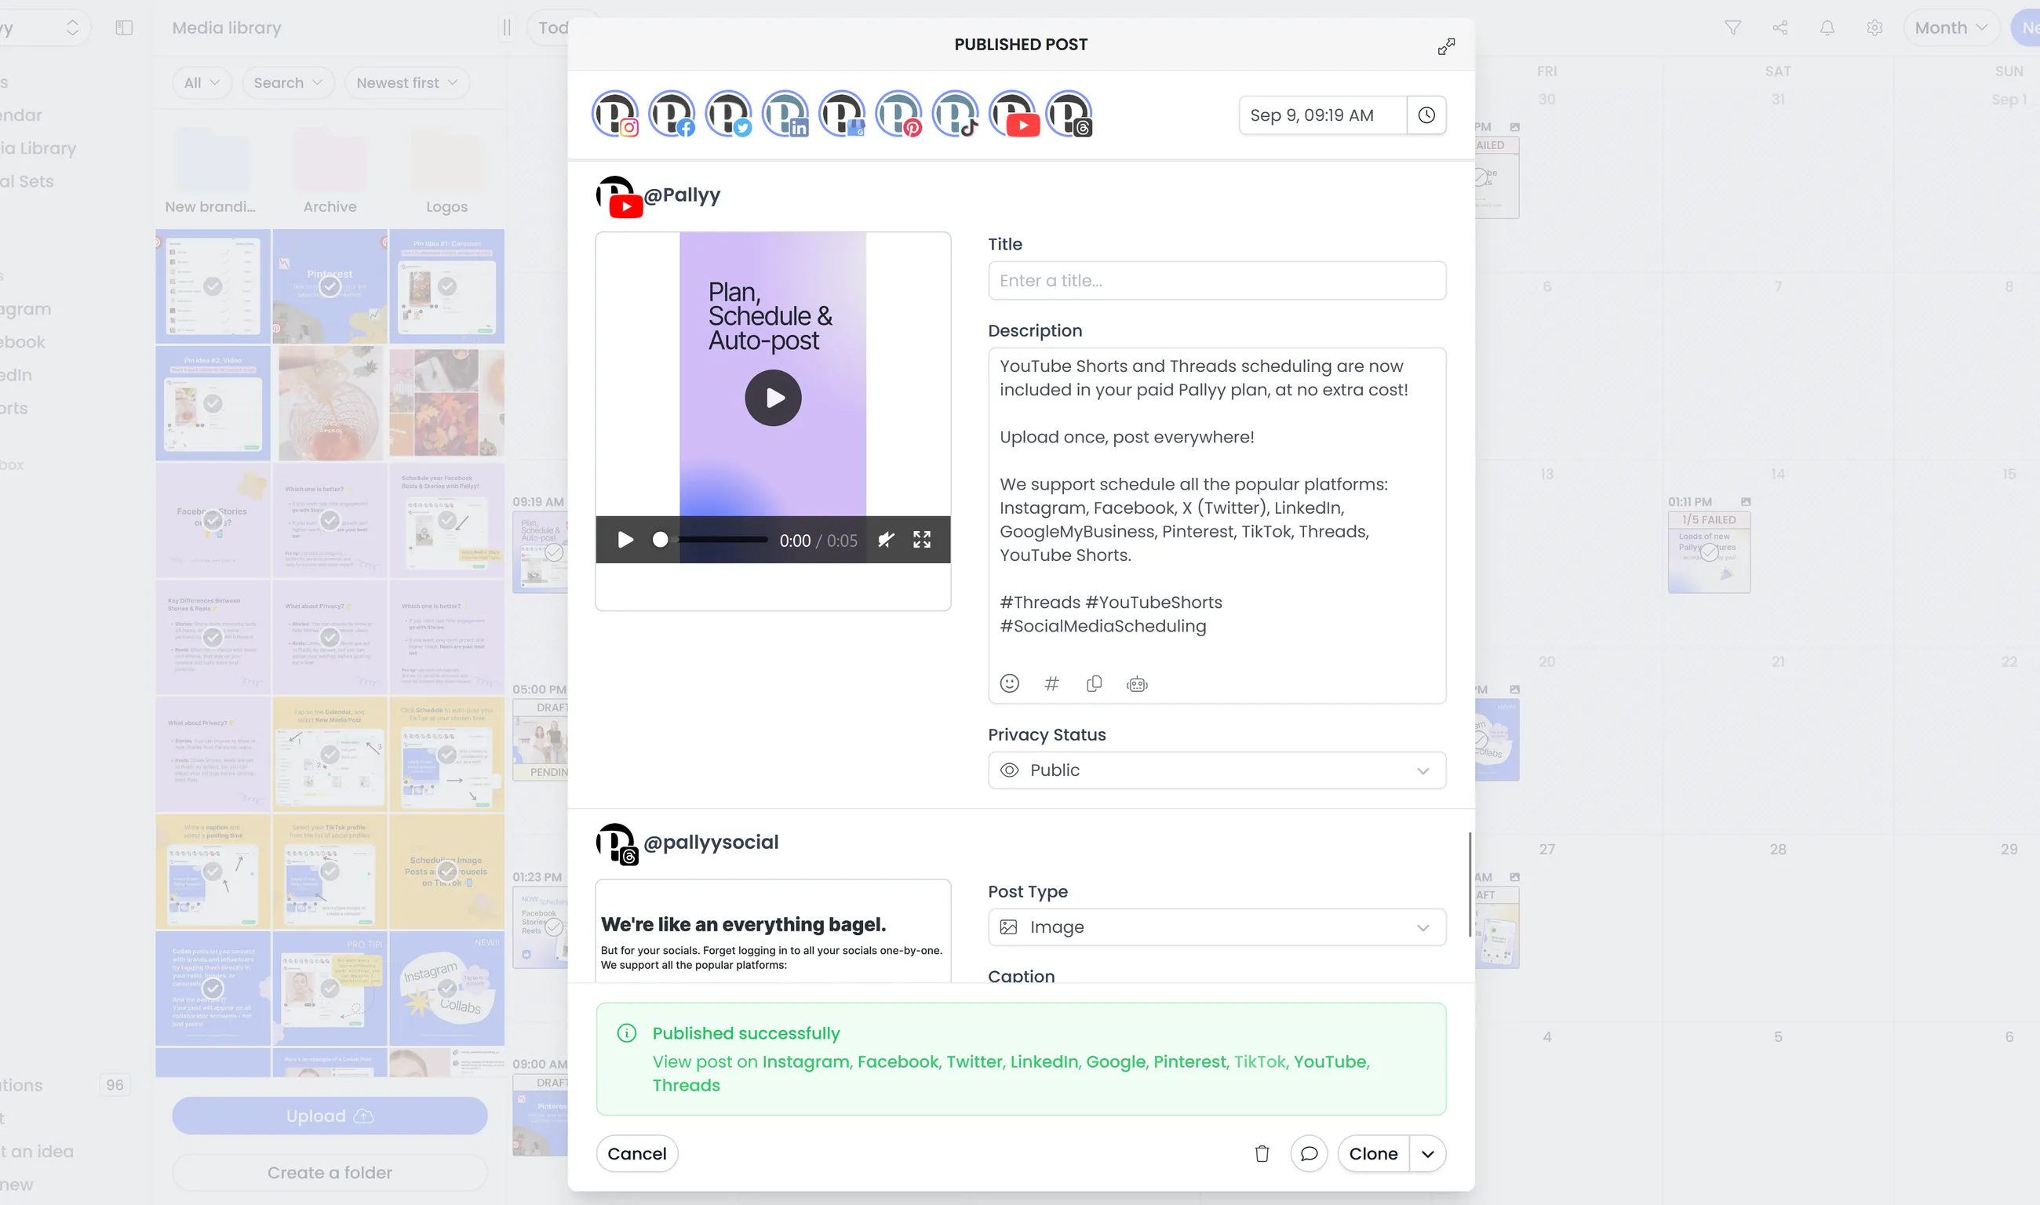The width and height of the screenshot is (2040, 1205).
Task: Open the 1/5 FAILED calendar post
Action: click(x=1709, y=552)
